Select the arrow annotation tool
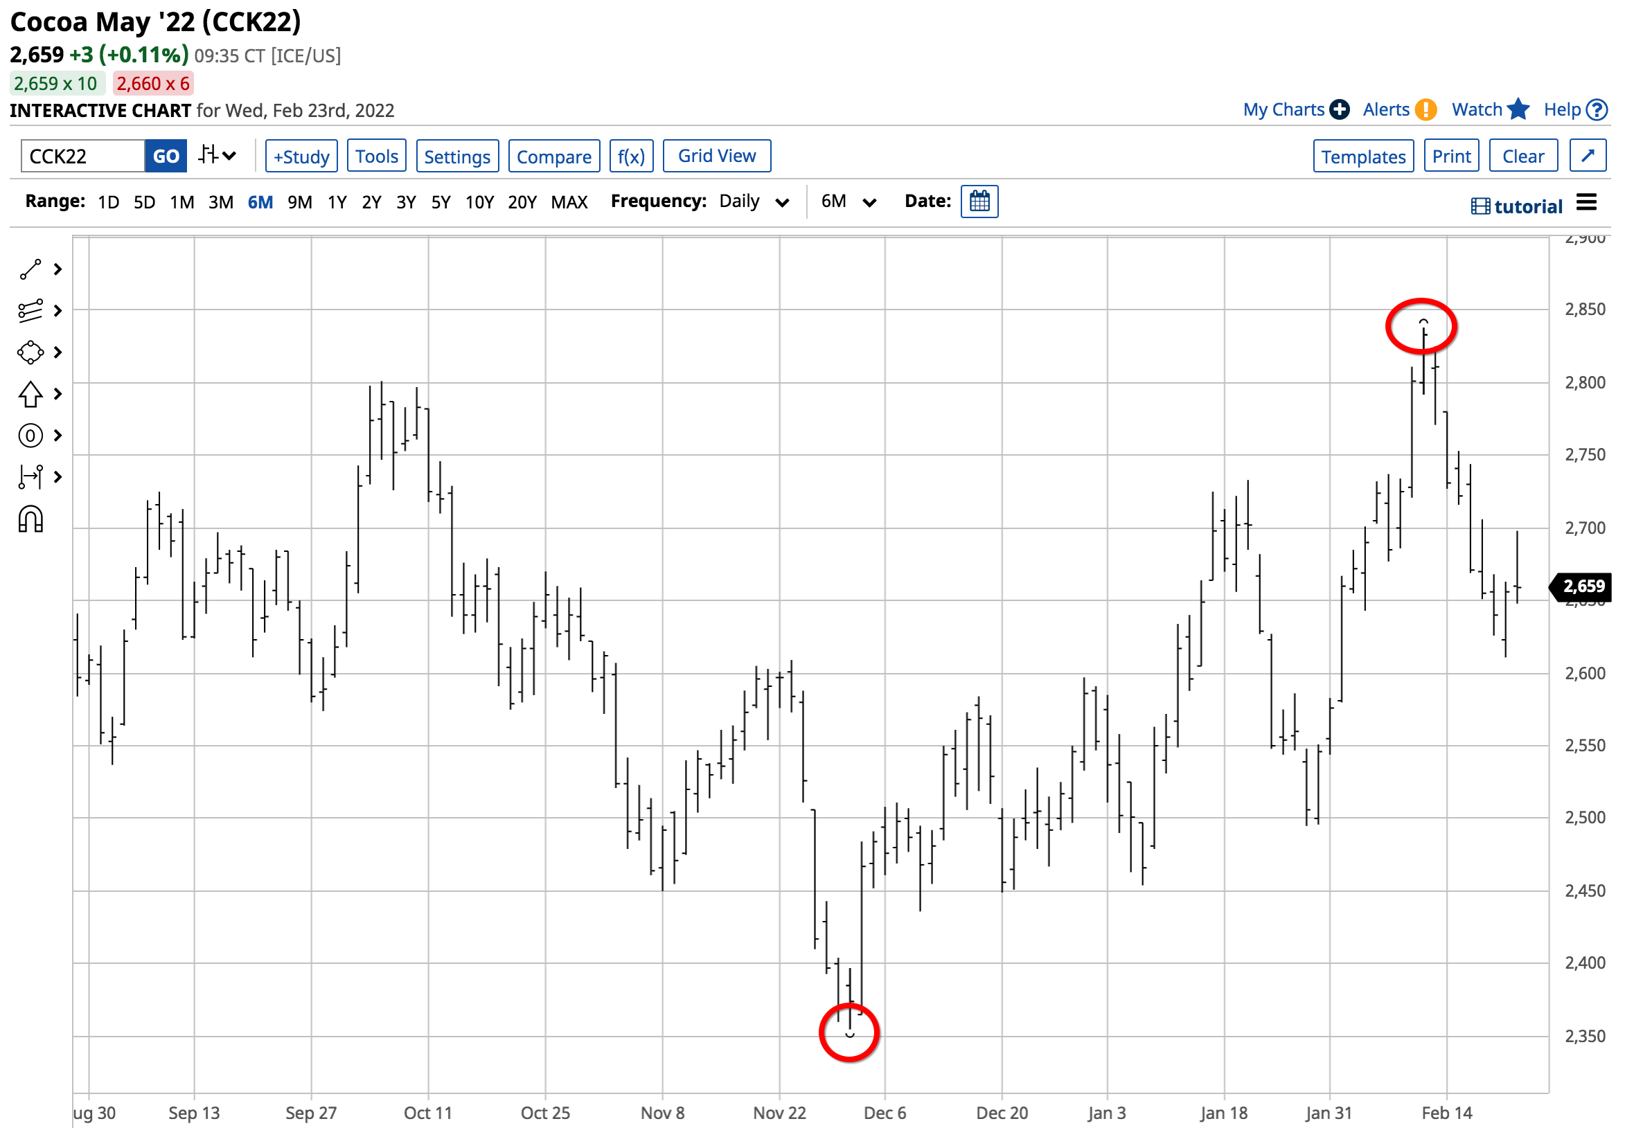This screenshot has height=1137, width=1643. 30,394
